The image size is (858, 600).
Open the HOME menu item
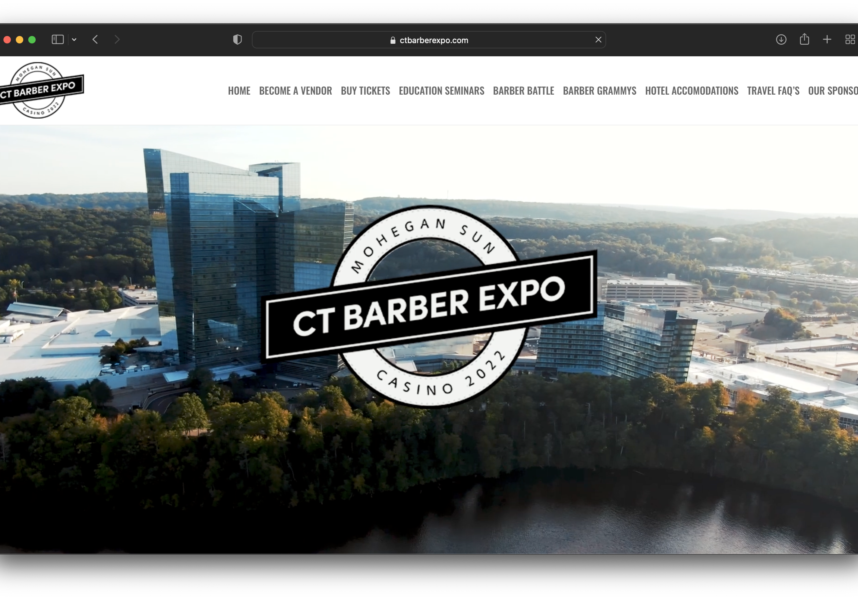(239, 91)
